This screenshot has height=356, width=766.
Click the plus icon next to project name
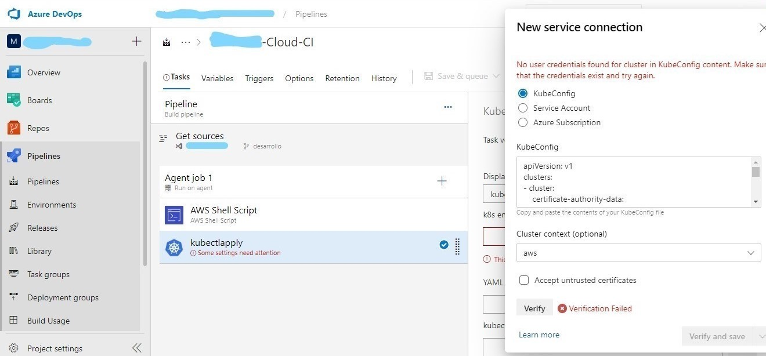136,41
